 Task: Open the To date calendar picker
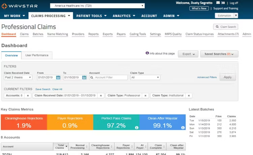(84, 77)
